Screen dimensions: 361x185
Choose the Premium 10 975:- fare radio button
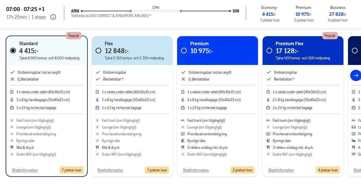184,51
